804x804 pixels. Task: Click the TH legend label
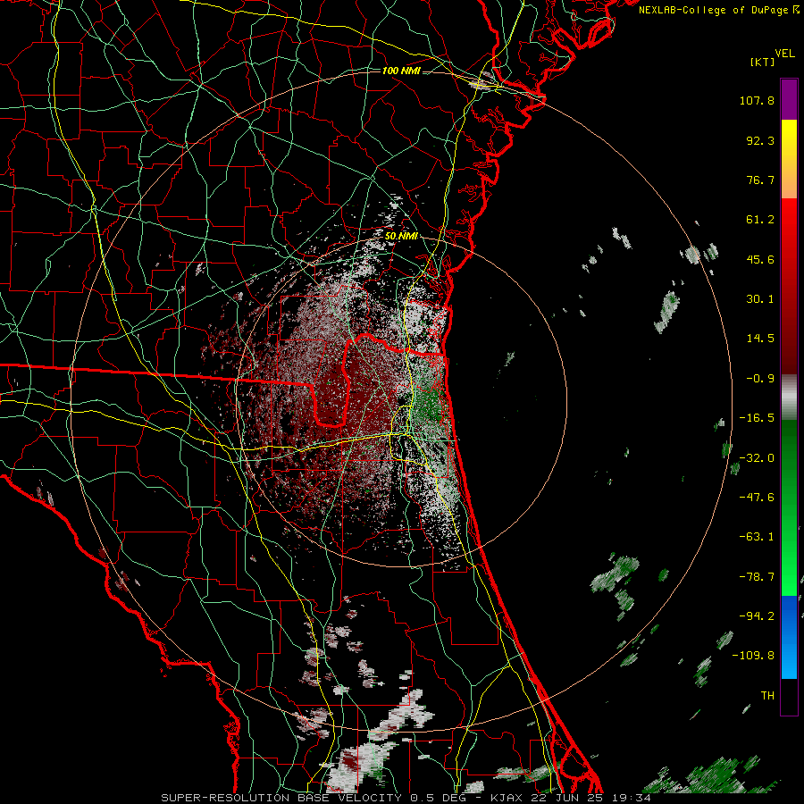767,696
